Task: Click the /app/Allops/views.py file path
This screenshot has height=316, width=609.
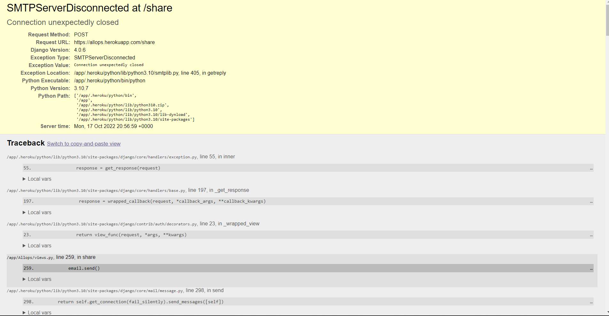Action: [x=30, y=257]
